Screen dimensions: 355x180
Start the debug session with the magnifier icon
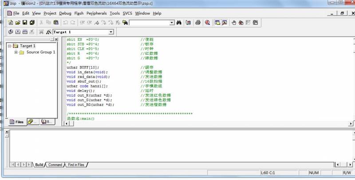coord(207,22)
